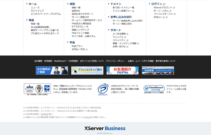The height and width of the screenshot is (135, 211).
Task: Open the 特長 section heading link
Action: (31, 20)
